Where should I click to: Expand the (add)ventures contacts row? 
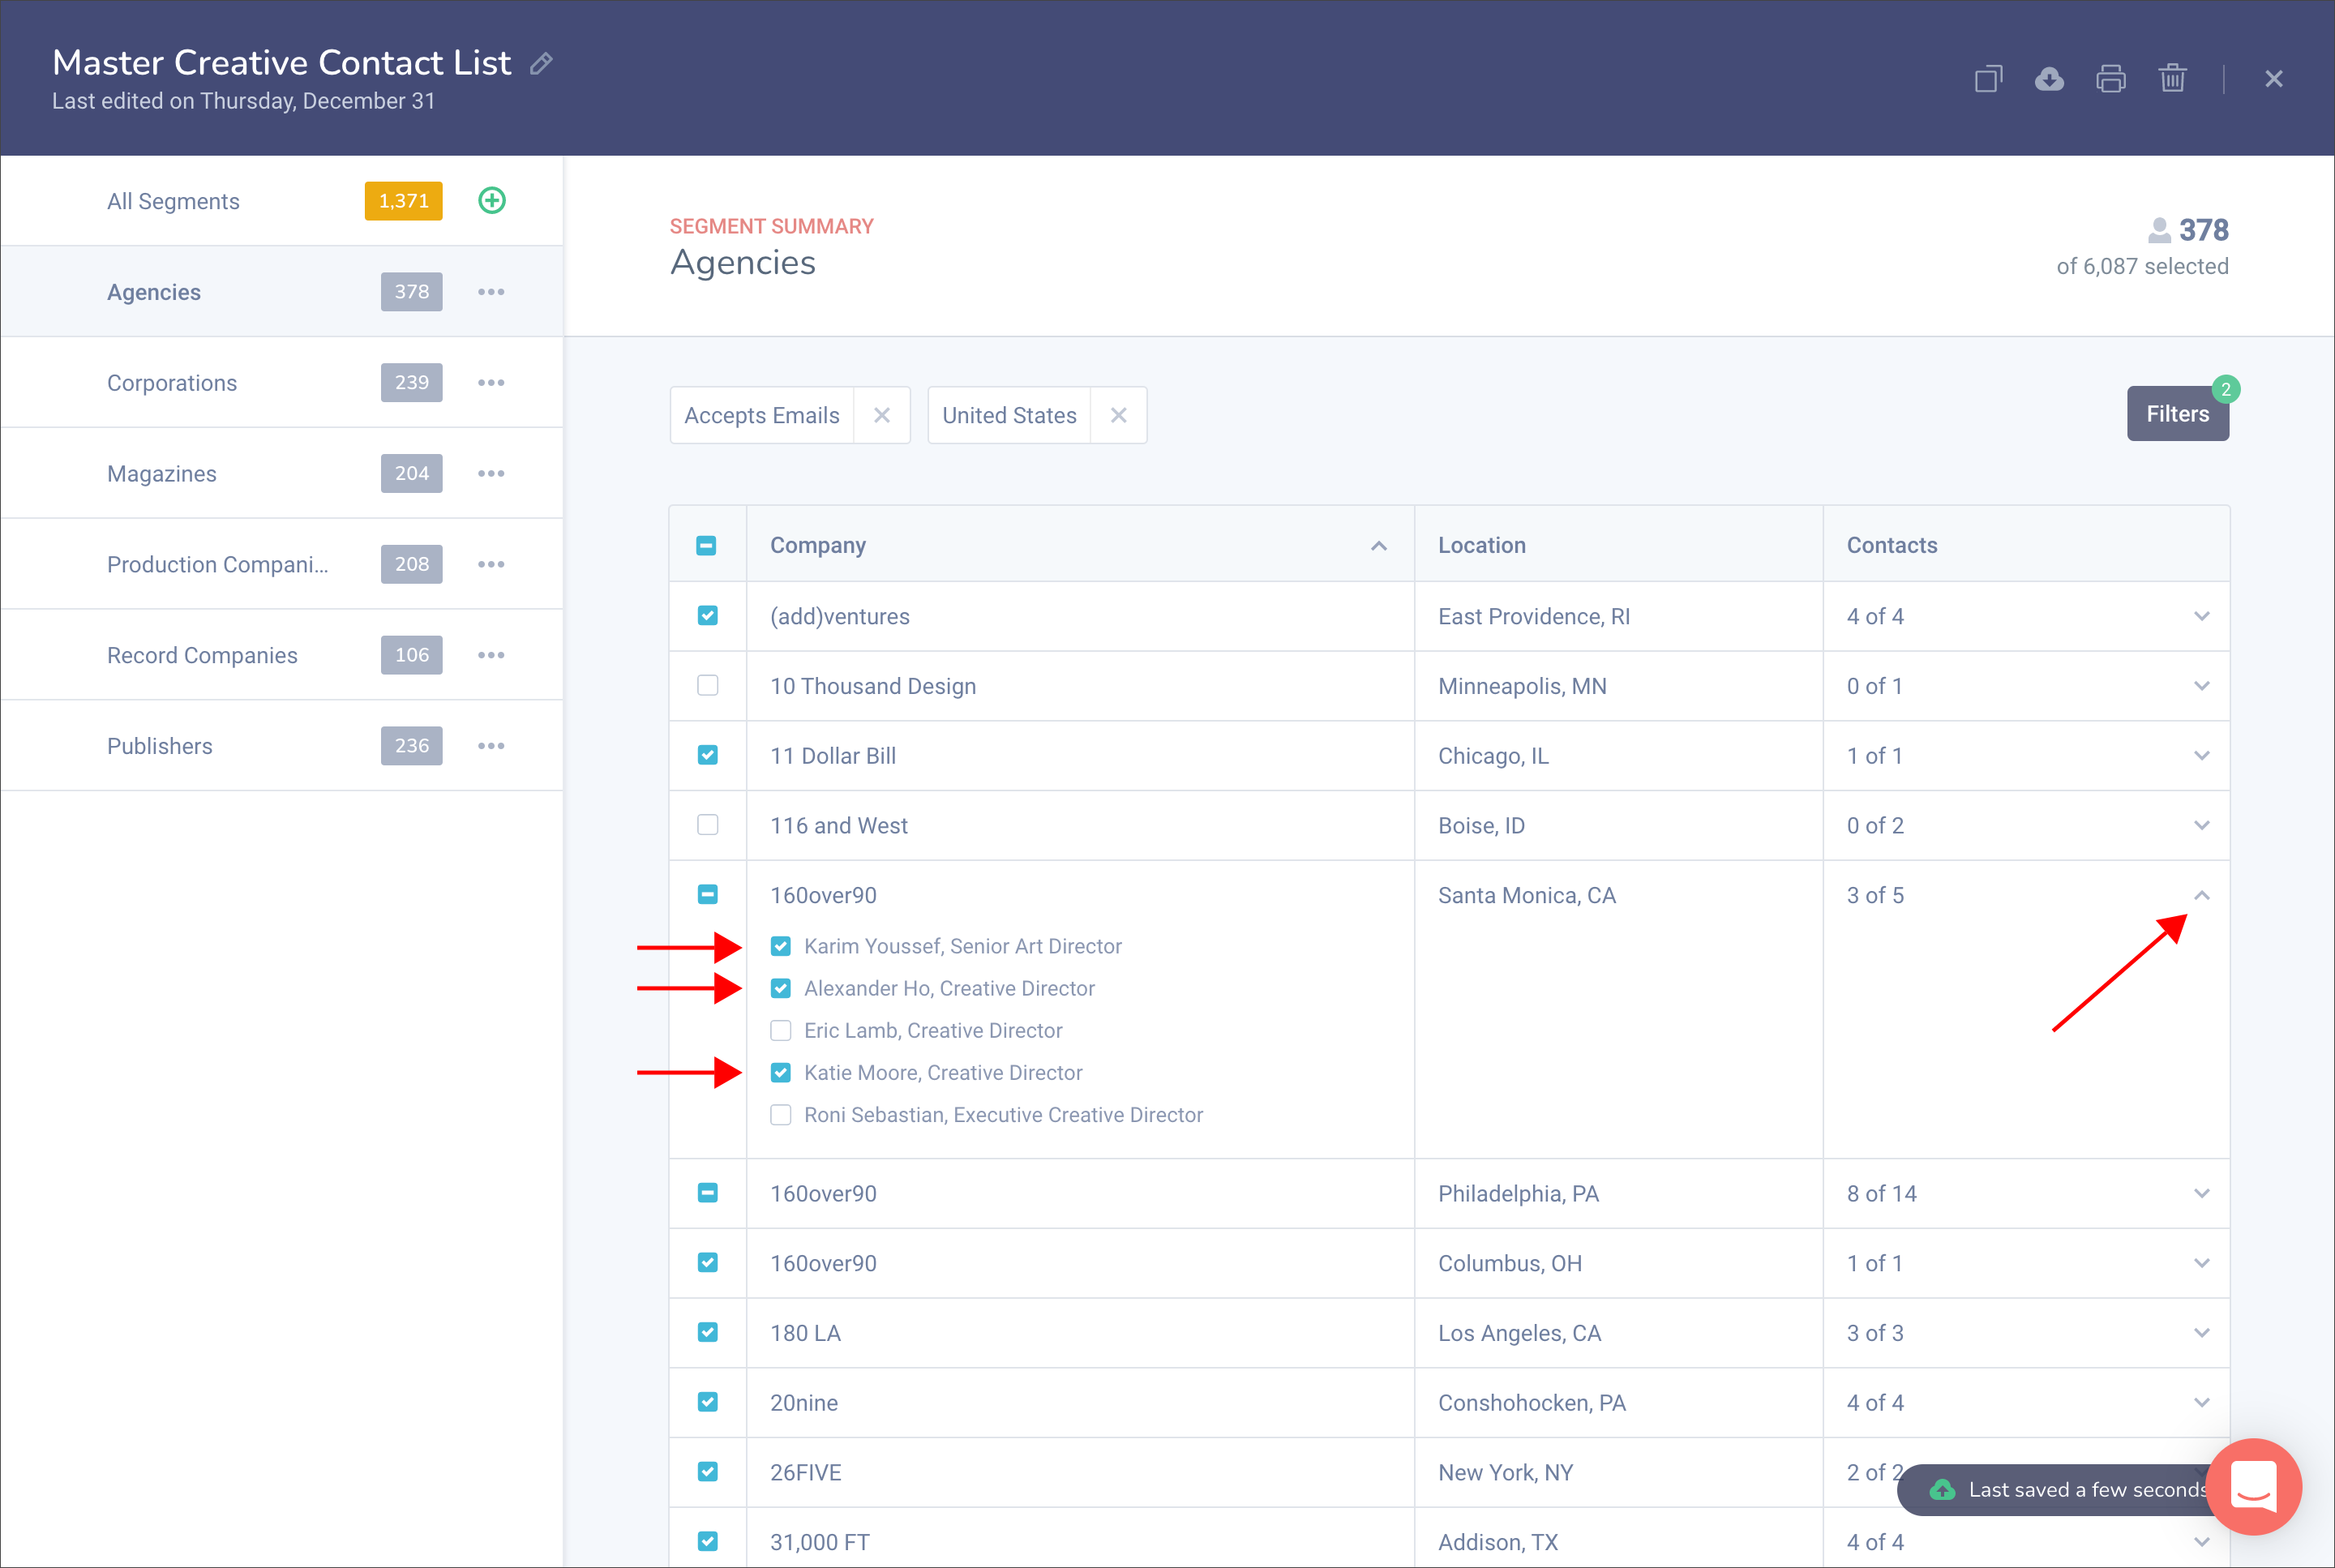[2201, 616]
